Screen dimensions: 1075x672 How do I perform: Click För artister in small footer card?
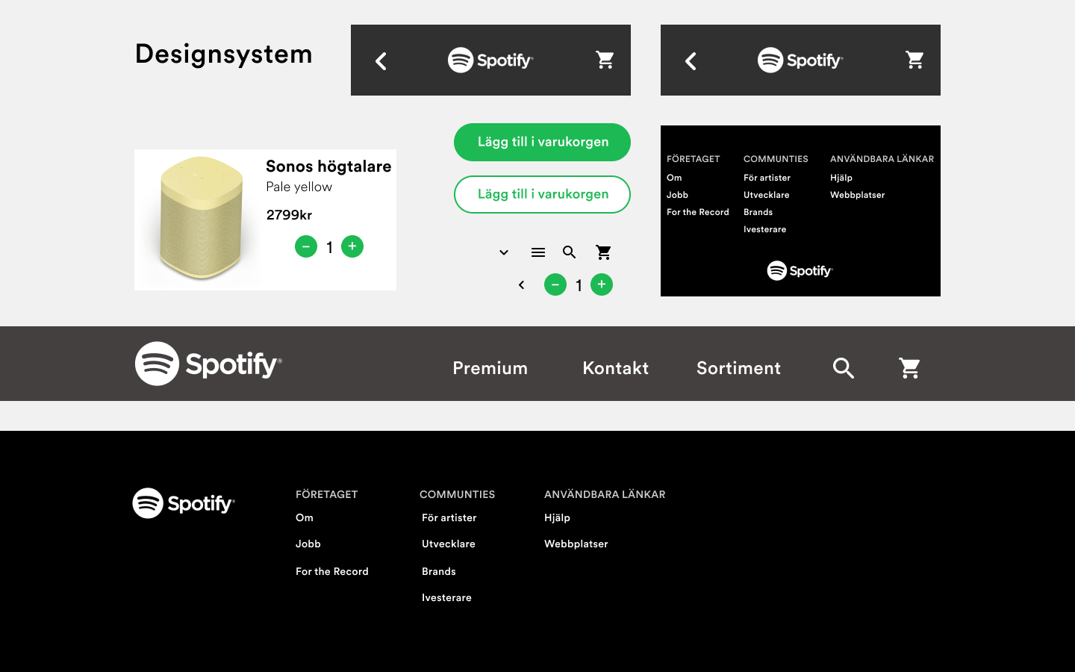pyautogui.click(x=767, y=178)
